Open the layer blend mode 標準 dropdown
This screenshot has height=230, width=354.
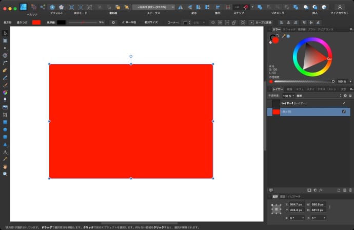click(318, 96)
